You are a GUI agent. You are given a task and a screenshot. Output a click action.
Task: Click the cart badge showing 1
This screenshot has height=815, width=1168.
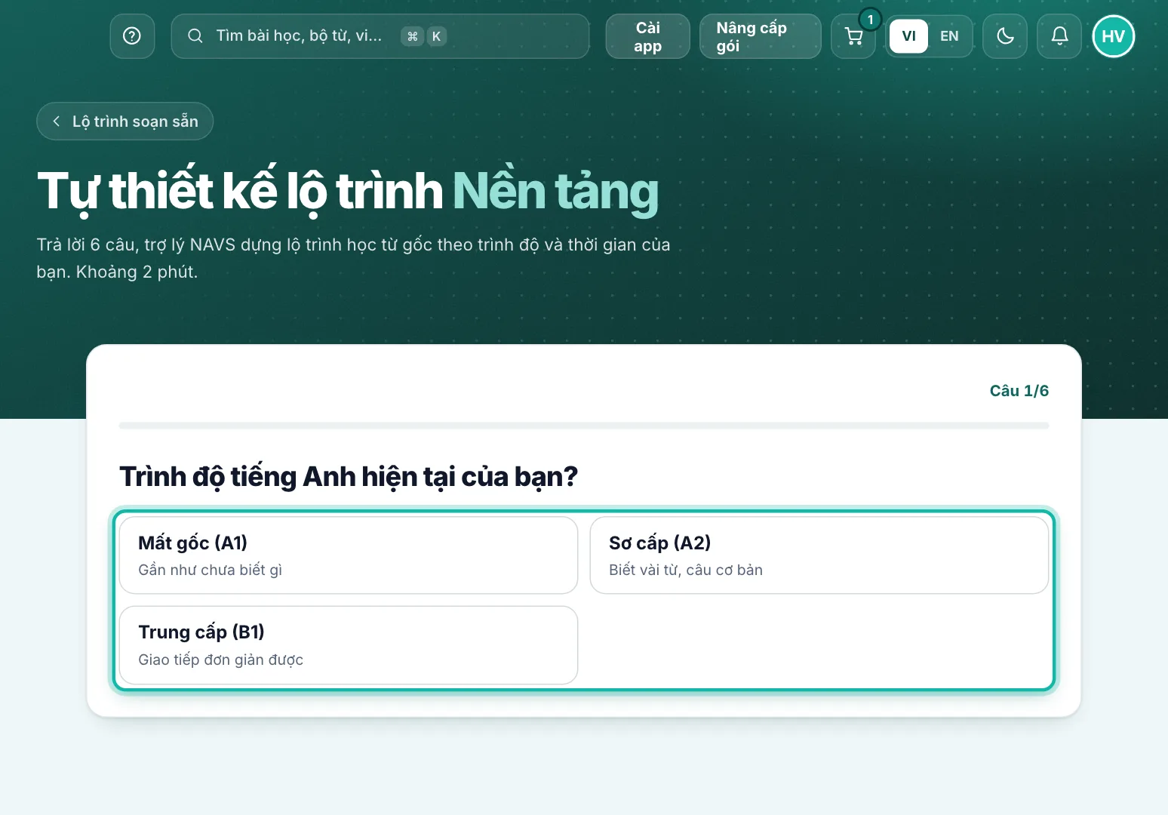(x=870, y=20)
